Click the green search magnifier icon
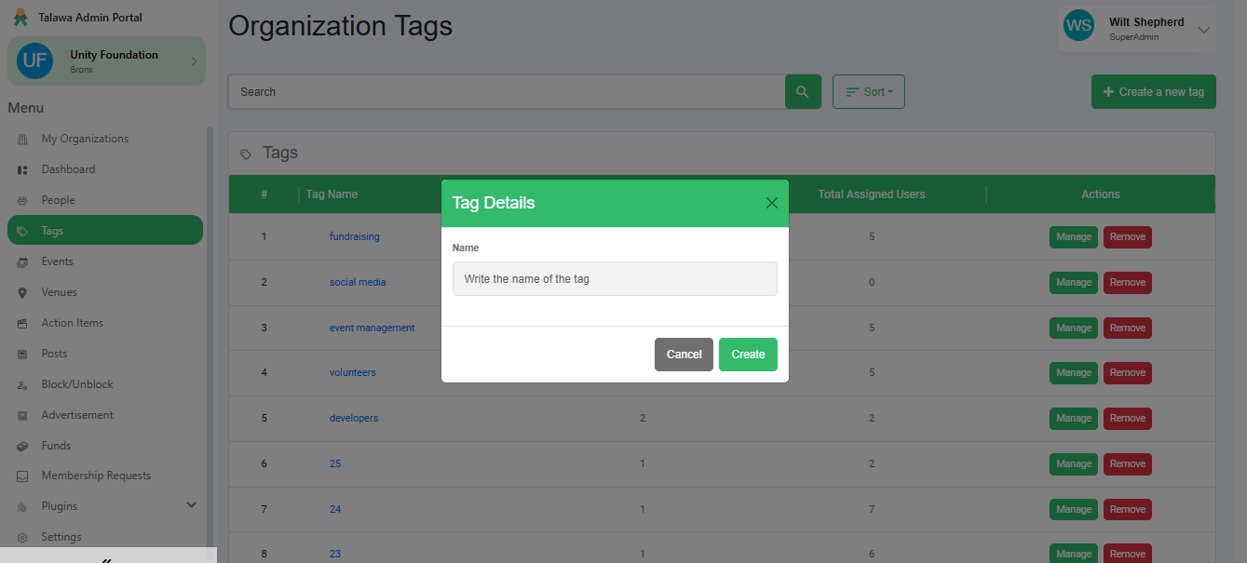This screenshot has width=1247, height=563. (803, 92)
